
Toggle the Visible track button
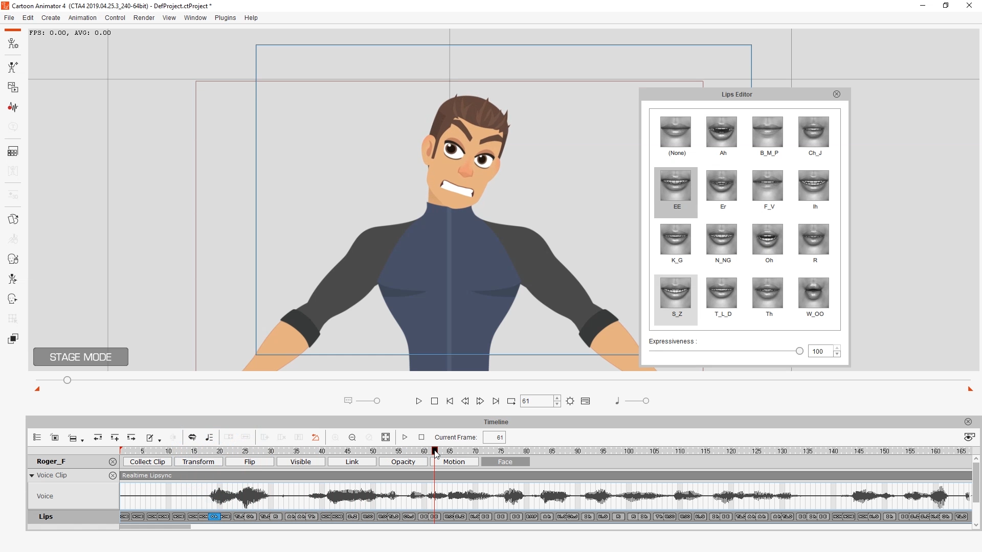click(x=300, y=462)
